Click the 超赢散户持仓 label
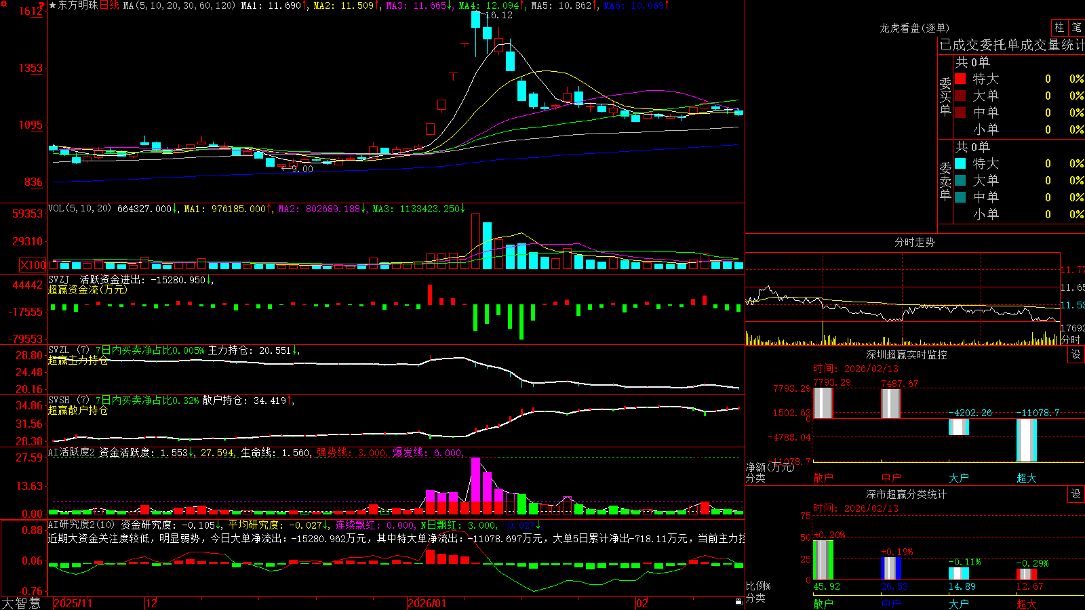Screen dimensions: 1085x610 point(78,410)
